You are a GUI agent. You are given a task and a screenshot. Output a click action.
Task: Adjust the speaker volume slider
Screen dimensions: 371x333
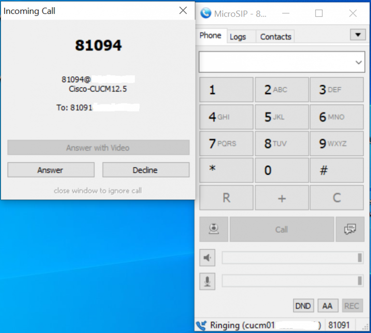click(x=292, y=258)
